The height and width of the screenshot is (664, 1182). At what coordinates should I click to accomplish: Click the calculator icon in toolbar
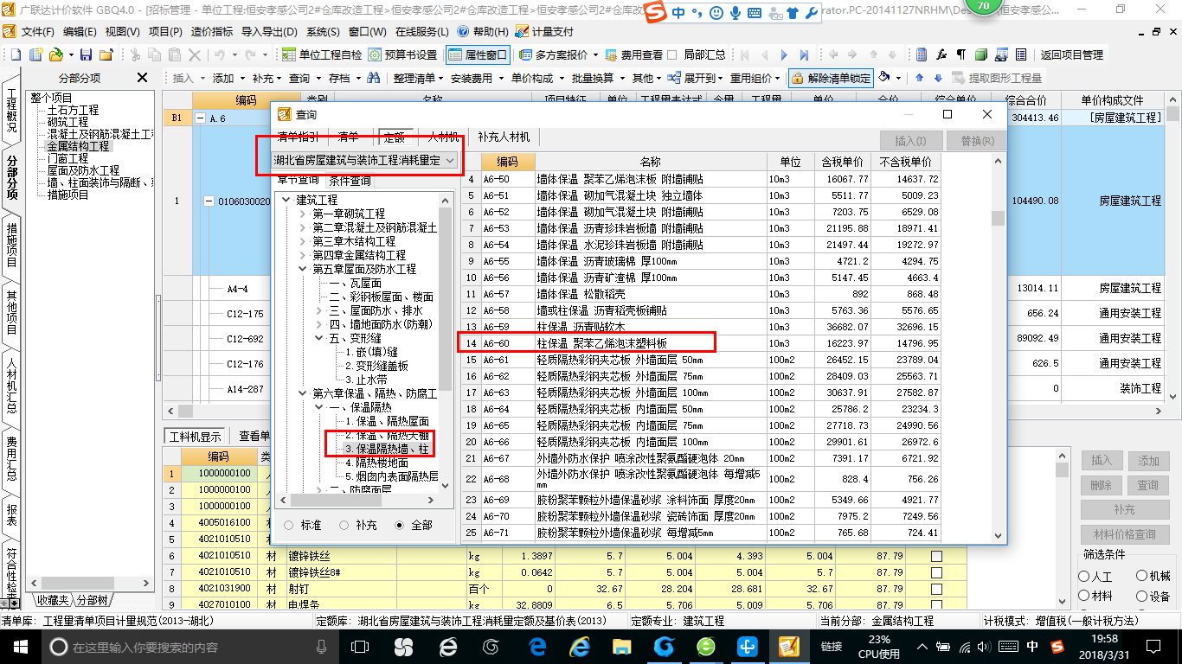pos(922,54)
